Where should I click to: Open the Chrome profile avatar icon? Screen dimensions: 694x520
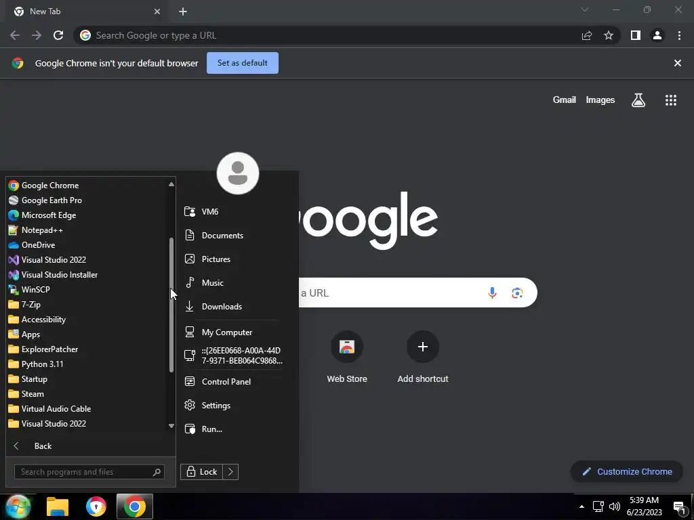657,35
